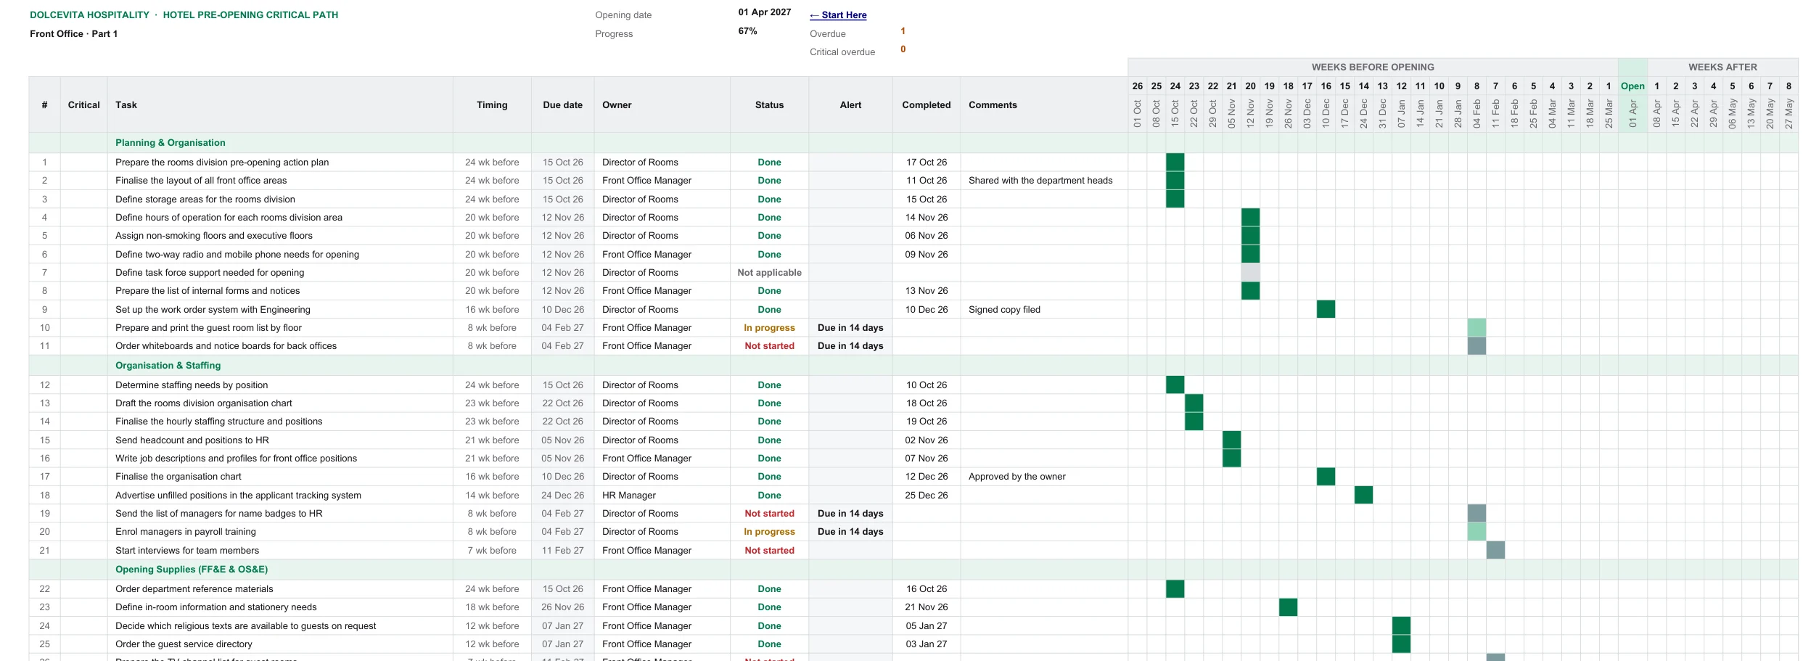Select the Due date column header
Viewport: 1803px width, 661px height.
(x=563, y=105)
